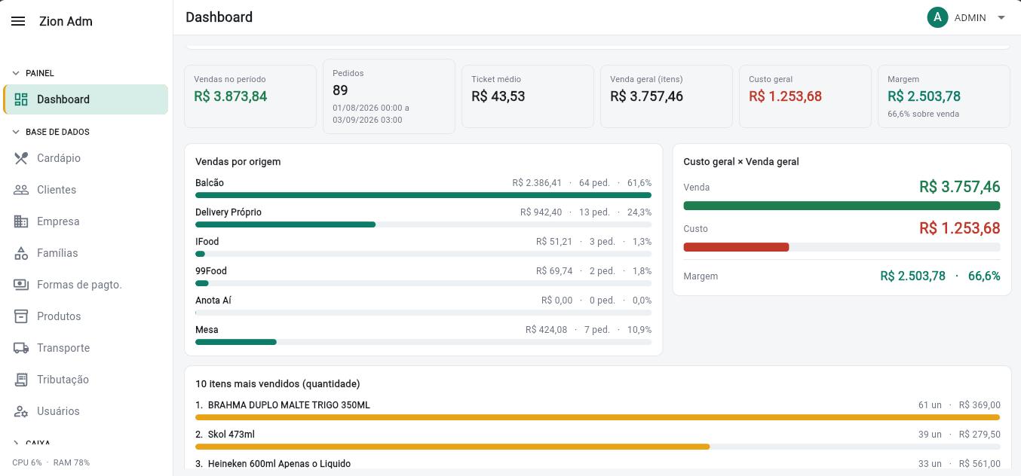Click the Margem R$ 2.503,78 card
This screenshot has width=1021, height=476.
click(x=944, y=96)
